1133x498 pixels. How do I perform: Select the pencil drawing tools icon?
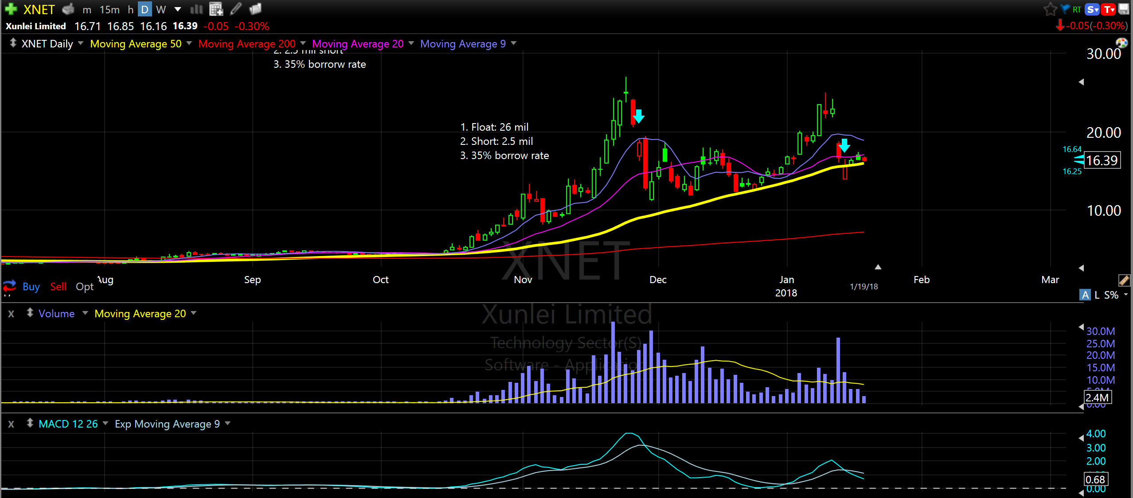236,9
